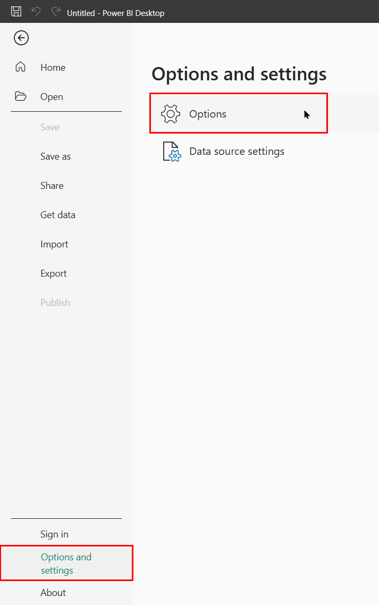Select the Export menu entry
Screen dimensions: 379x605
[54, 274]
